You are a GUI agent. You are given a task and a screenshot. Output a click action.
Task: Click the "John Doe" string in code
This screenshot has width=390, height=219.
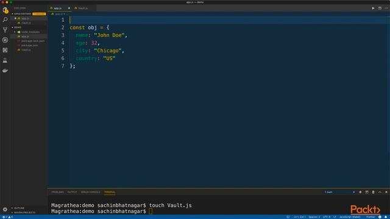[109, 35]
